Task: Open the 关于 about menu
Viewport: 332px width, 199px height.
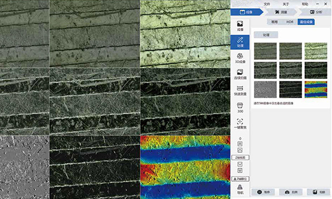Action: pos(286,4)
